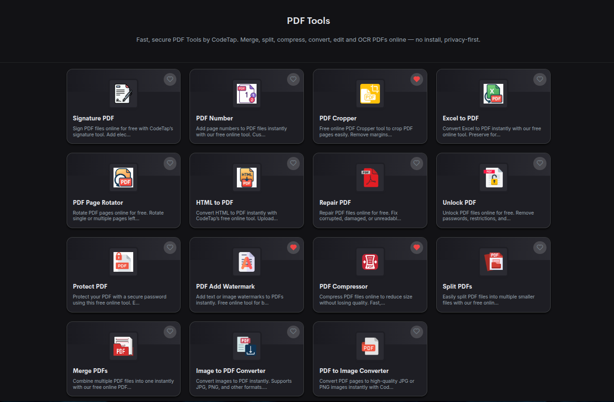Click the 'Fast, secure PDF Tools by CodeTap' tagline
Viewport: 614px width, 402px height.
click(x=308, y=40)
